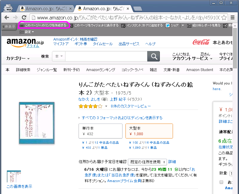Click the 紹介料レポートを見る chart icon
Viewport: 239px width, 194px height.
pyautogui.click(x=189, y=26)
